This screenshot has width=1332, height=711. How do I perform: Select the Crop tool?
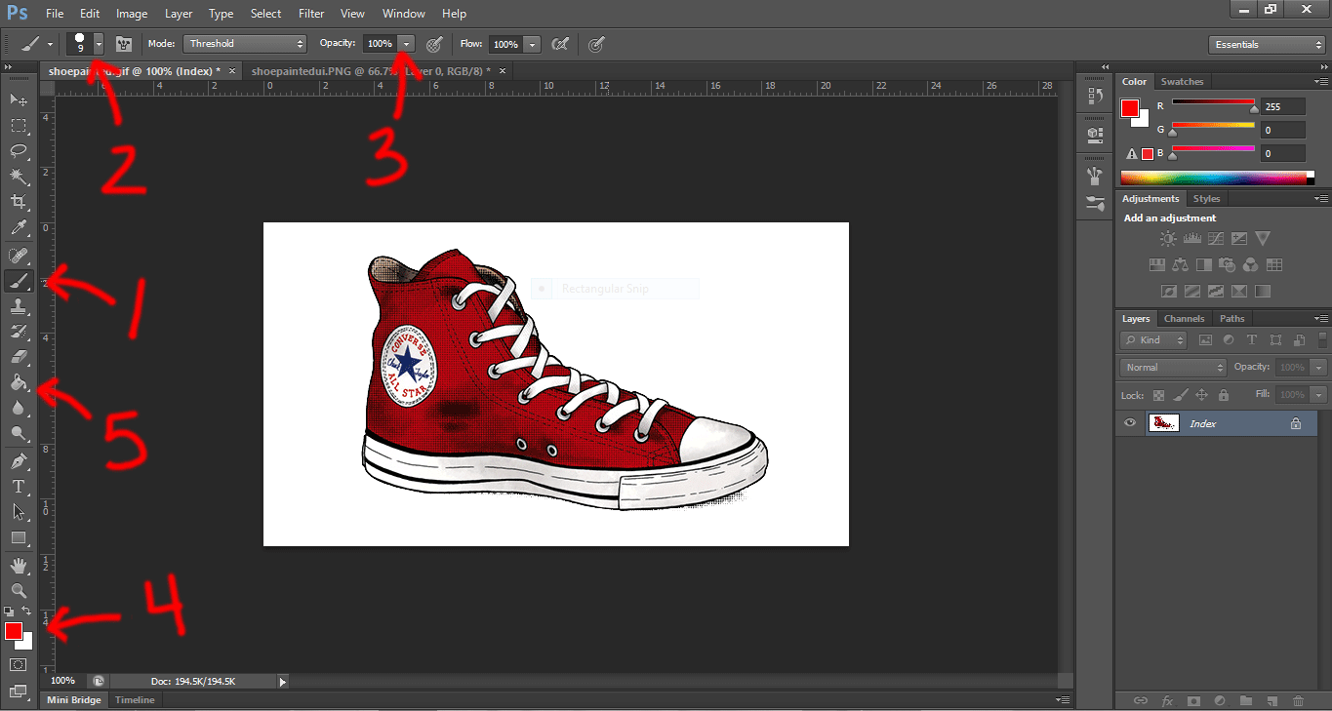[x=19, y=202]
